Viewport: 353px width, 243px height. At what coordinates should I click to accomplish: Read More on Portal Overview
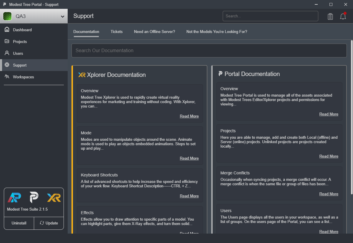point(329,114)
